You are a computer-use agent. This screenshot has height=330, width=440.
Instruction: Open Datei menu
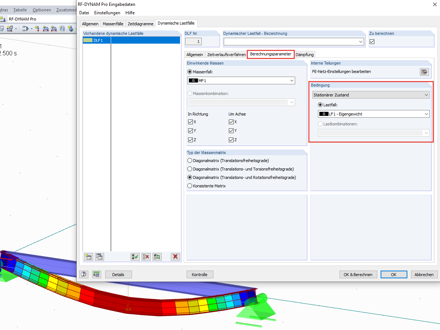coord(84,13)
